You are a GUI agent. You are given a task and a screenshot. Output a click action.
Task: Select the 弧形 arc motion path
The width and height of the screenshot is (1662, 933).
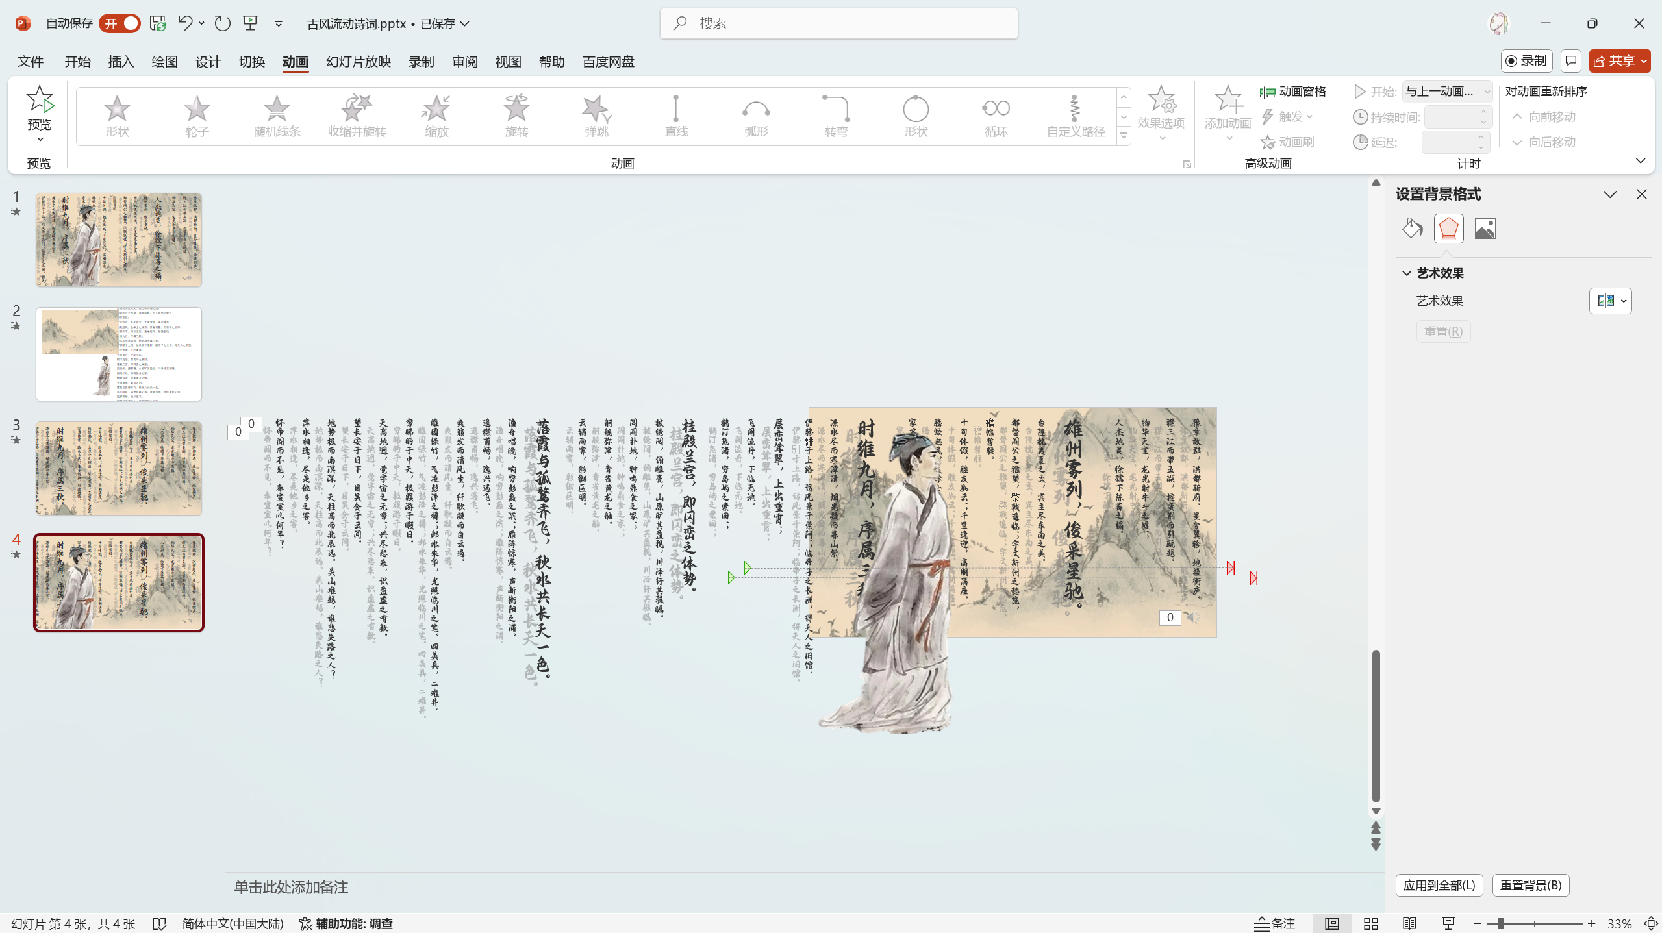click(x=756, y=116)
